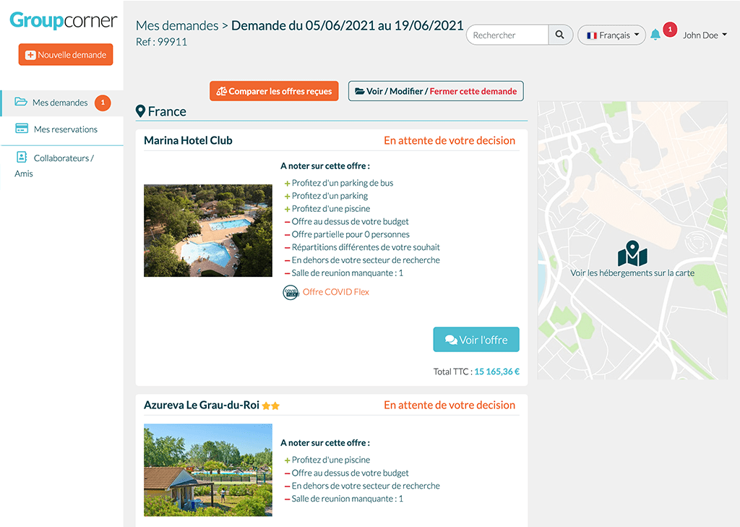The width and height of the screenshot is (740, 527).
Task: Click the folder icon beside Mes demandes
Action: point(21,101)
